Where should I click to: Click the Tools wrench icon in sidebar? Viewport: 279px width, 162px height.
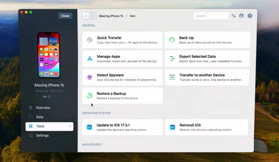point(31,126)
